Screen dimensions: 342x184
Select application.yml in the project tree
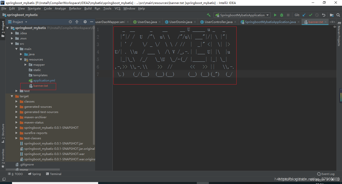(44, 80)
